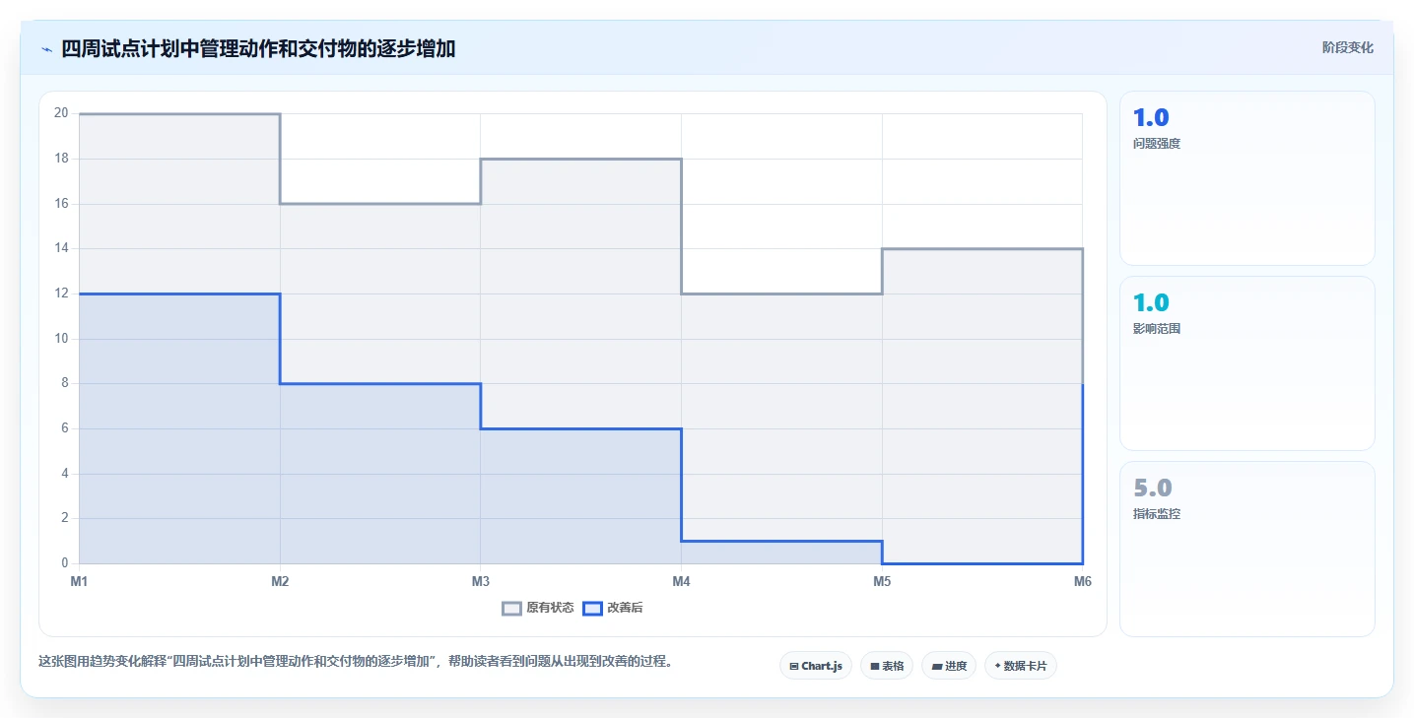
Task: Click the M3 x-axis label
Action: (x=481, y=581)
